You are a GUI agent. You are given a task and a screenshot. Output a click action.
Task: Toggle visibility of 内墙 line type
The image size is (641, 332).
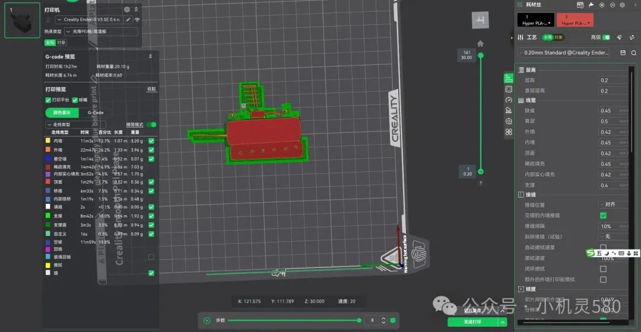[x=151, y=141]
